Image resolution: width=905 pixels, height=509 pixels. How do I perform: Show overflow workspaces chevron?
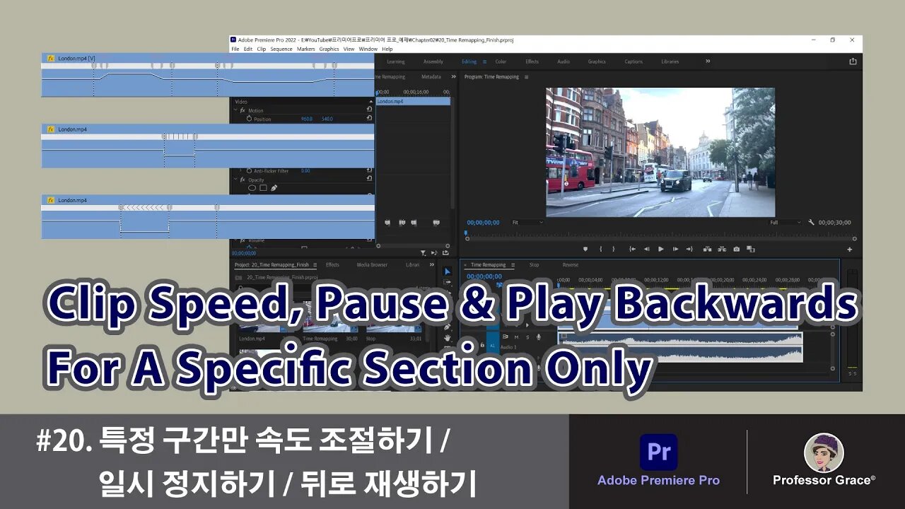(x=708, y=62)
